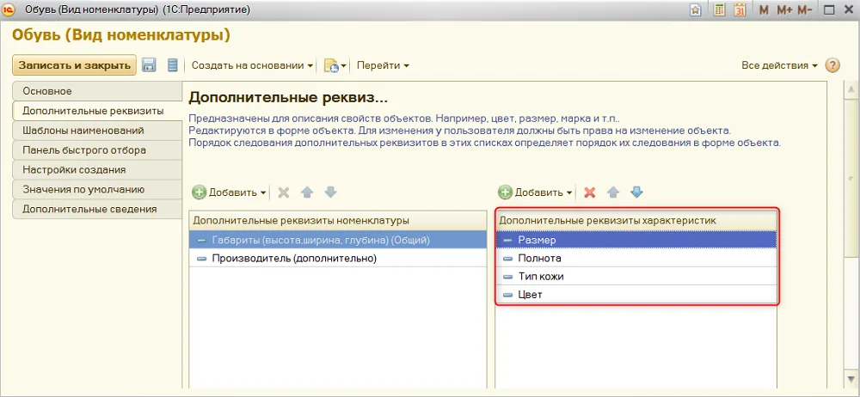Move characteristic attribute up with arrow
Screen dimensions: 860x397
point(613,192)
